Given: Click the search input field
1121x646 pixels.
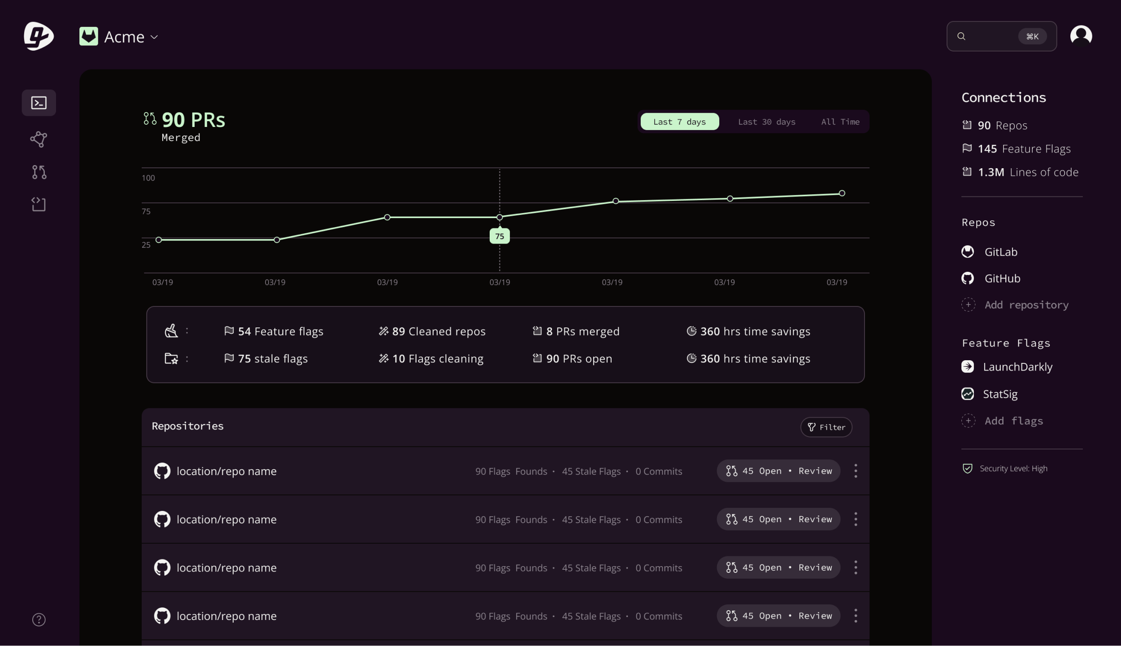Looking at the screenshot, I should tap(1001, 36).
